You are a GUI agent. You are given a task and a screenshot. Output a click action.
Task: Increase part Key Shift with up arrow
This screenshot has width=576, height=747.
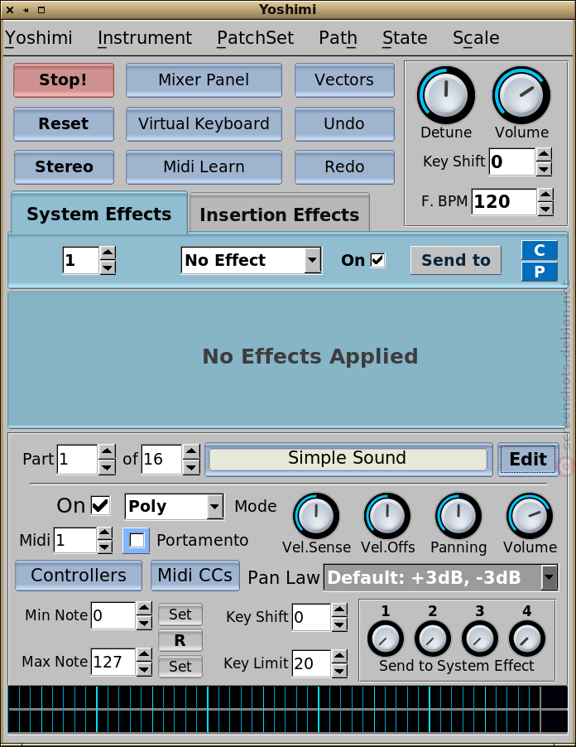339,610
